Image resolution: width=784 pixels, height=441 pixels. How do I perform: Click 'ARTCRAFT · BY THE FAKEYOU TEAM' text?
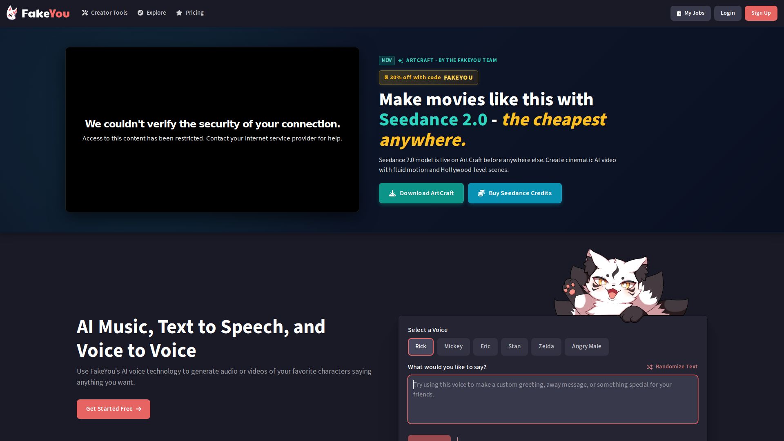click(x=451, y=60)
